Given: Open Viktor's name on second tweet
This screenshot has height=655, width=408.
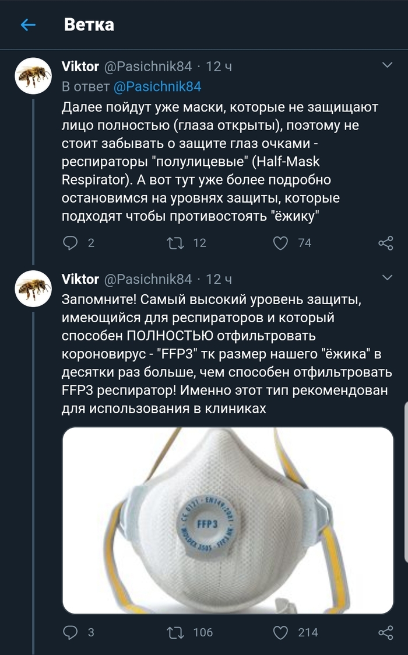Looking at the screenshot, I should tap(80, 279).
